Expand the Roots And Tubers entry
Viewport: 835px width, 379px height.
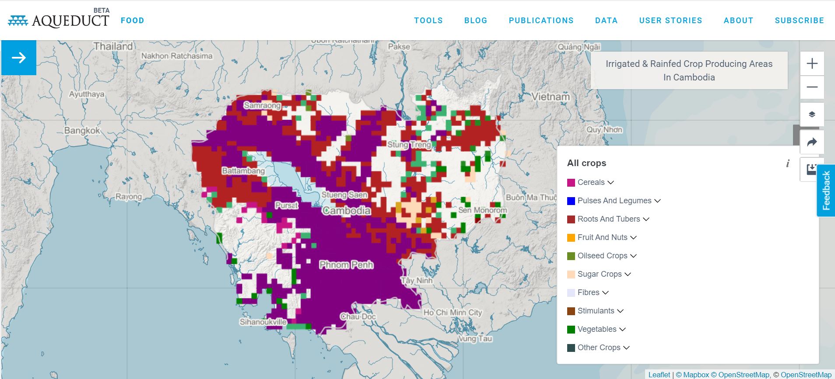pyautogui.click(x=646, y=219)
